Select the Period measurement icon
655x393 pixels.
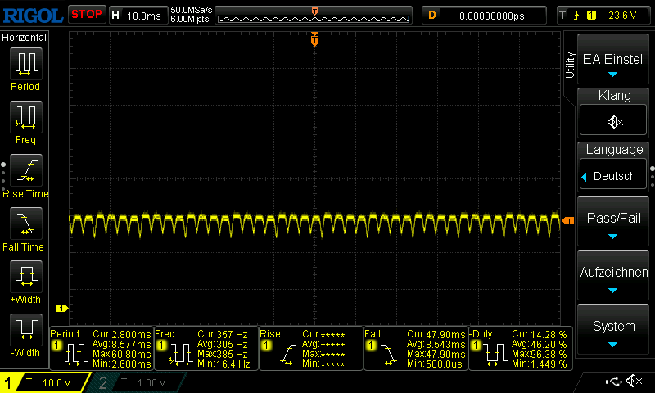(25, 63)
